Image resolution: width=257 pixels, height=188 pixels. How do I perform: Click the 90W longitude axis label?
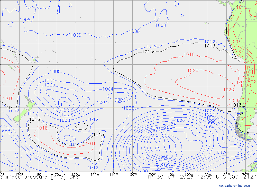(x=208, y=175)
